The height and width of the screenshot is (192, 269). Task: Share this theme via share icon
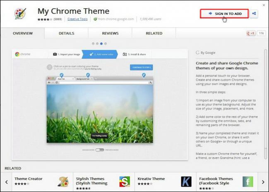tap(254, 14)
